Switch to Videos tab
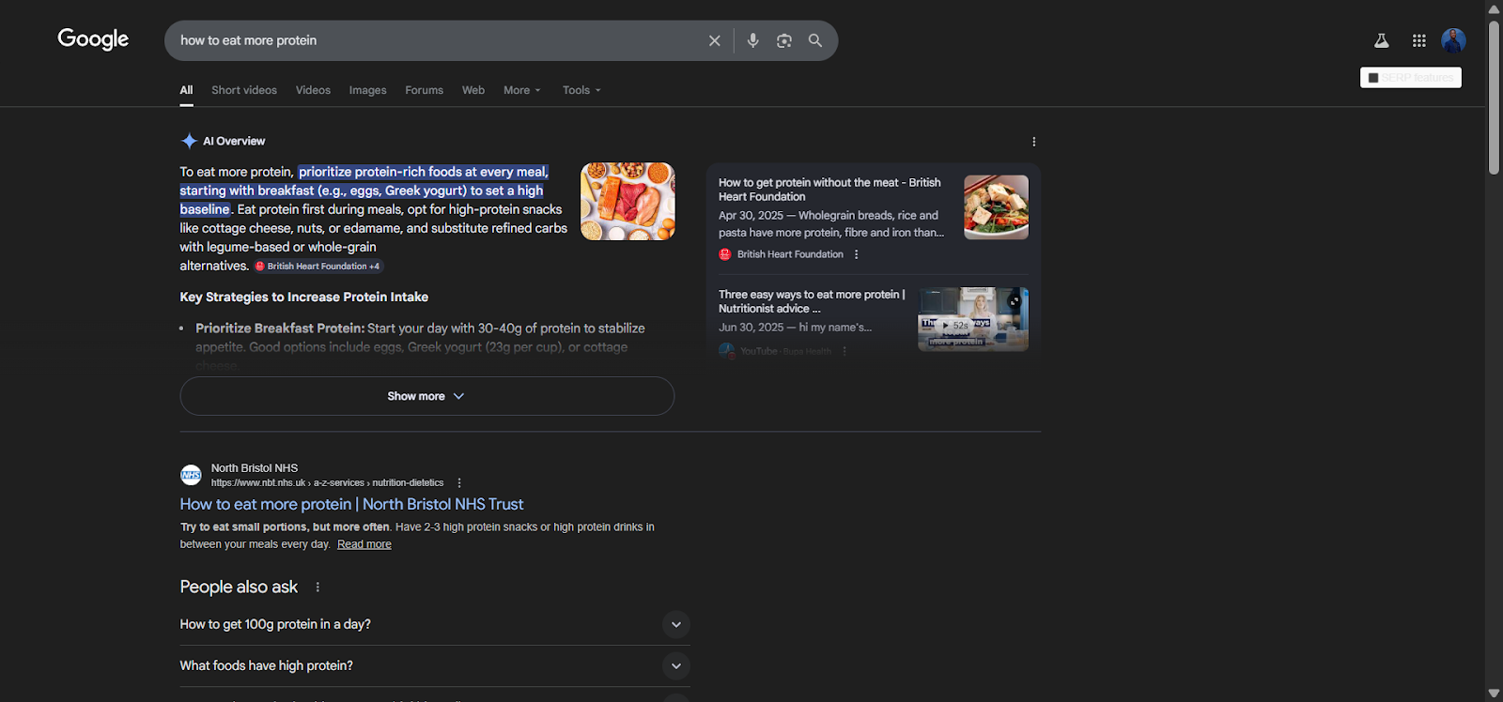Screen dimensions: 1503x702 pyautogui.click(x=313, y=90)
